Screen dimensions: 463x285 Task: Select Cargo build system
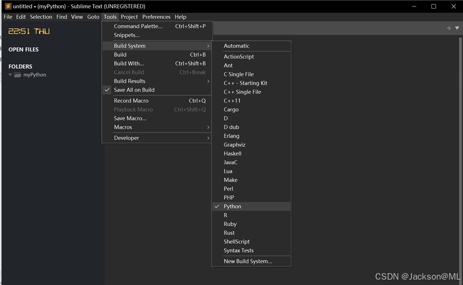point(251,109)
